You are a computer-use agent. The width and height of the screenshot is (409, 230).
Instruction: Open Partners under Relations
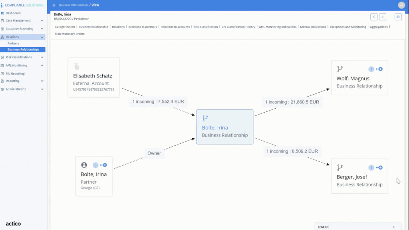[x=13, y=43]
